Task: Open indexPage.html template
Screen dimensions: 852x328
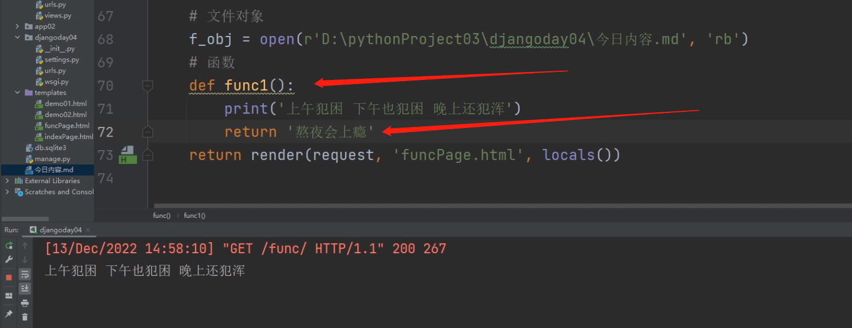Action: 68,137
